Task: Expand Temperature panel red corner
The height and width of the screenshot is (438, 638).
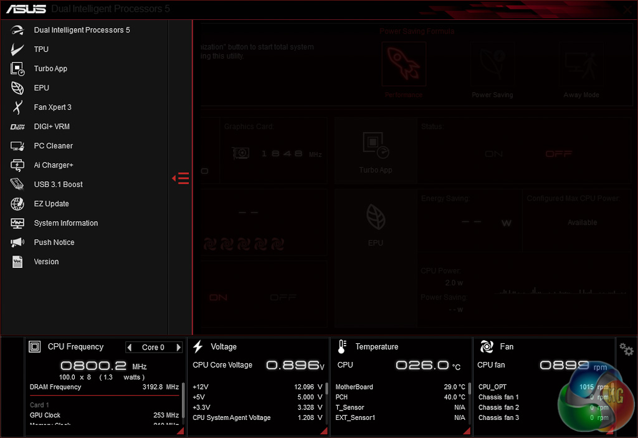Action: pyautogui.click(x=467, y=431)
